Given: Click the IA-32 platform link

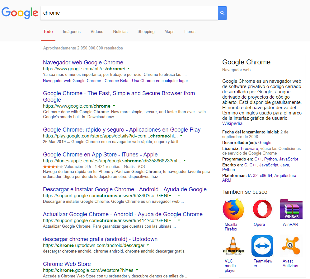Looking at the screenshot, I should pyautogui.click(x=253, y=176).
